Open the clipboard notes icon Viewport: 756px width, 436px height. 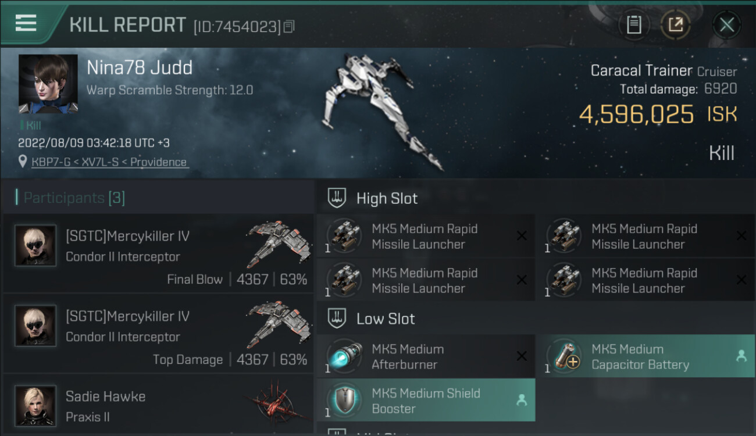pos(634,24)
